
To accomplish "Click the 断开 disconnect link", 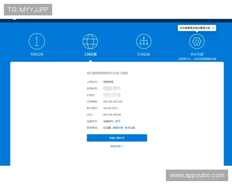I will 118,121.
